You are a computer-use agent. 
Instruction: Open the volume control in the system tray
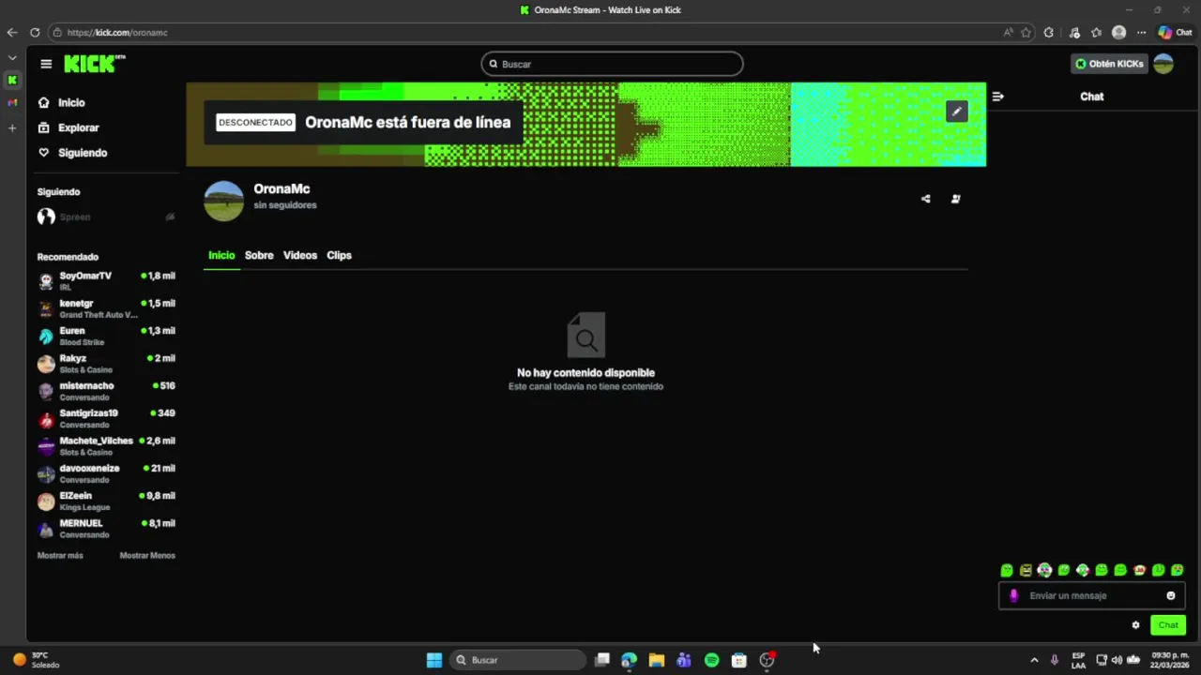click(1117, 660)
